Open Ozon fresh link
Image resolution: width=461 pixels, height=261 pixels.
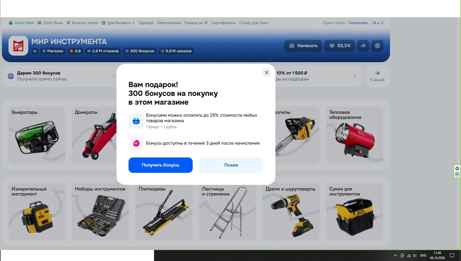[21, 23]
